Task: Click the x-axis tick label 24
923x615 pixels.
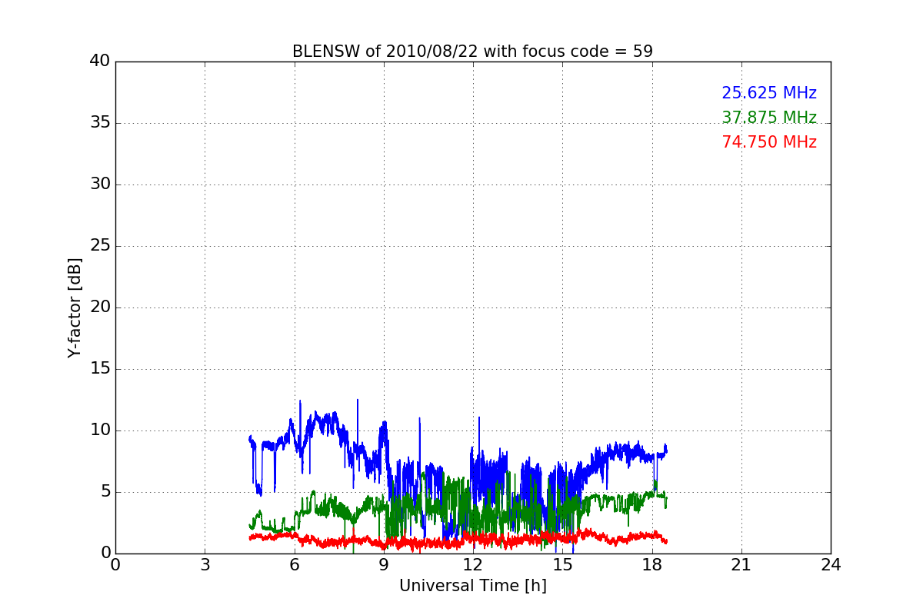Action: pos(831,565)
